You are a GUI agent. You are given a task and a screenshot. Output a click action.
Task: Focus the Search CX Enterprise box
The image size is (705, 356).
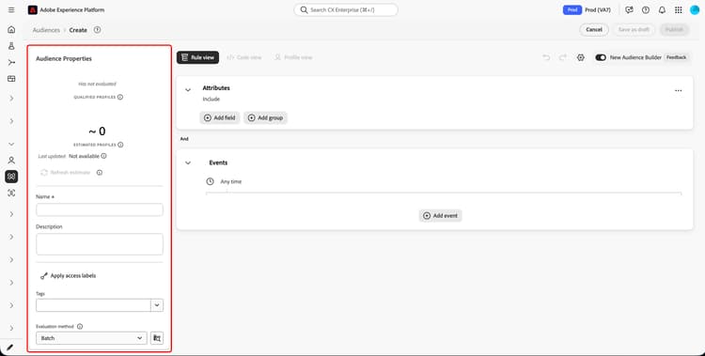(346, 10)
